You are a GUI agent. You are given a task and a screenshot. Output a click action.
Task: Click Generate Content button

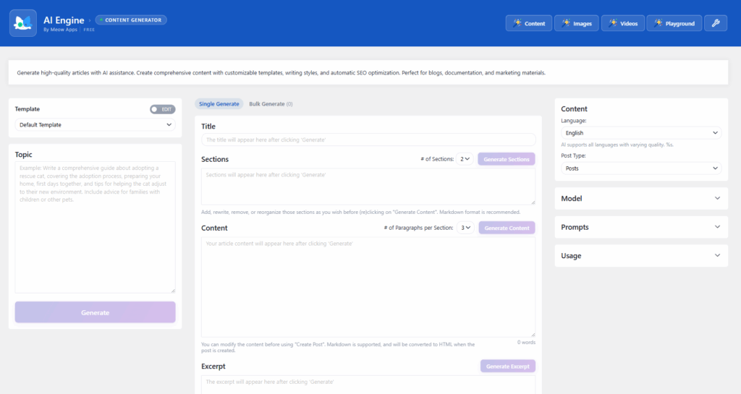507,228
